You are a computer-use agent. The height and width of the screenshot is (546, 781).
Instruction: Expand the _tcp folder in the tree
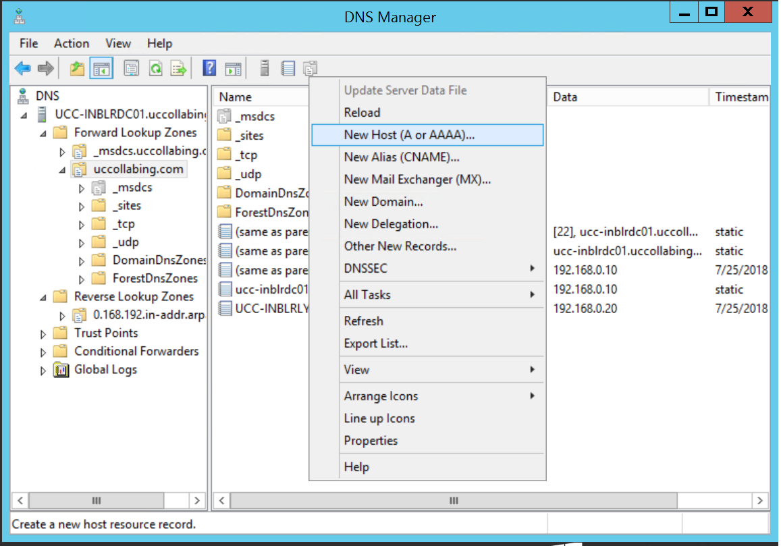click(81, 225)
